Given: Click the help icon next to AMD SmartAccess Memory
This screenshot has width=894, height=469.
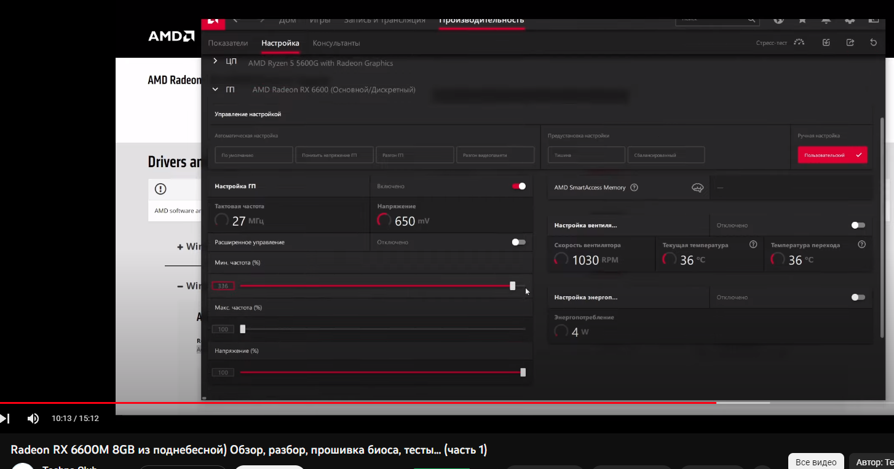Looking at the screenshot, I should [x=635, y=187].
